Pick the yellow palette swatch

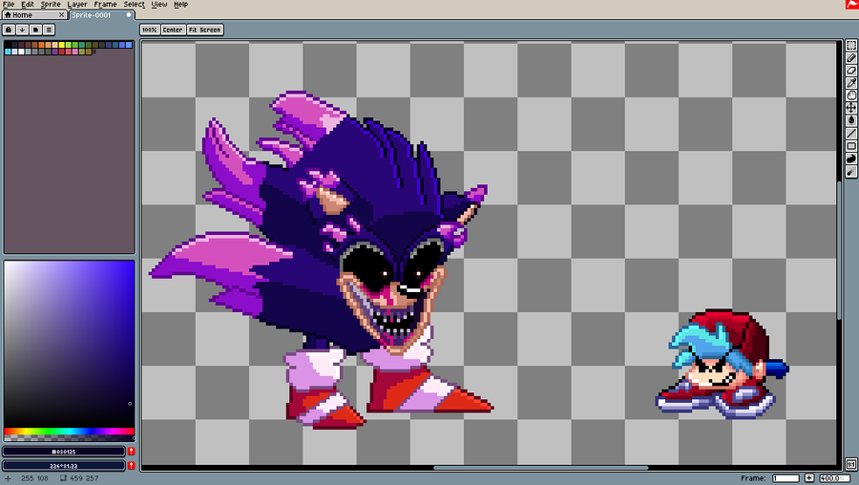[62, 45]
